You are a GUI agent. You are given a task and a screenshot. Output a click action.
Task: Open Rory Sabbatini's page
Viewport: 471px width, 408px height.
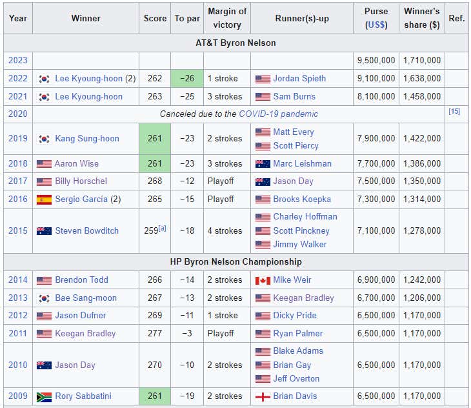83,396
